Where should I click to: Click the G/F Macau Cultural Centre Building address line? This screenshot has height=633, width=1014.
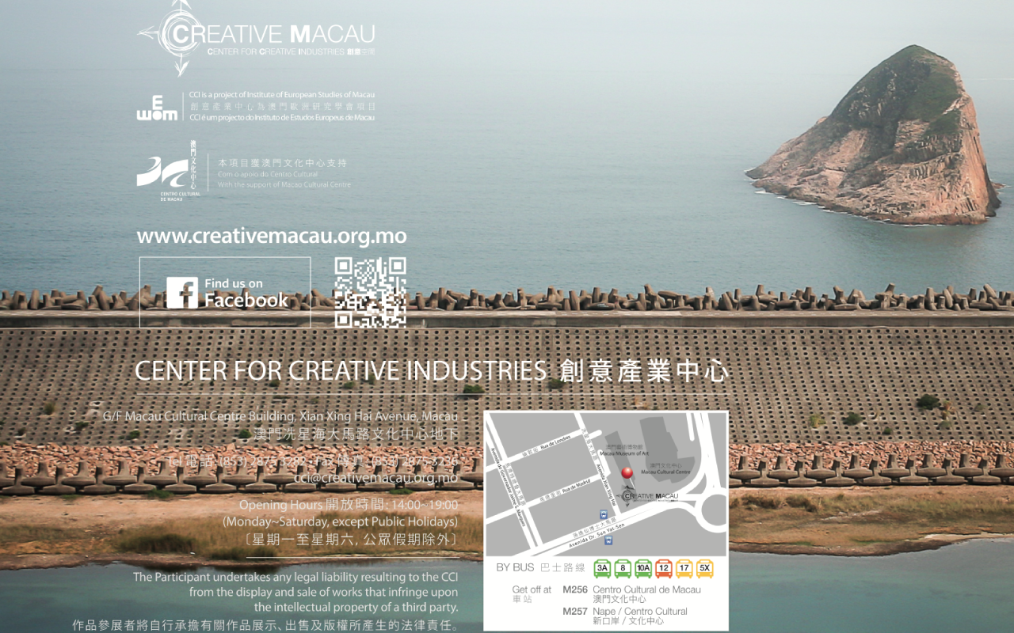pos(280,416)
